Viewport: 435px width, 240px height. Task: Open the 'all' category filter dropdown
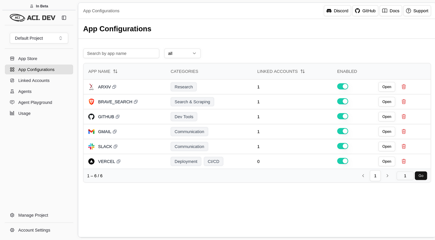tap(182, 53)
